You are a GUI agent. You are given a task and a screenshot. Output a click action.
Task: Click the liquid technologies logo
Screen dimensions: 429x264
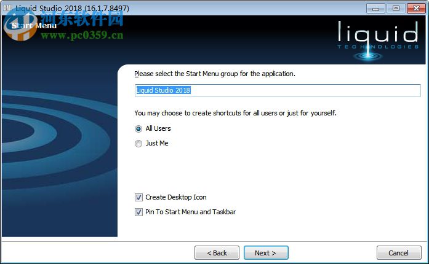click(x=378, y=40)
